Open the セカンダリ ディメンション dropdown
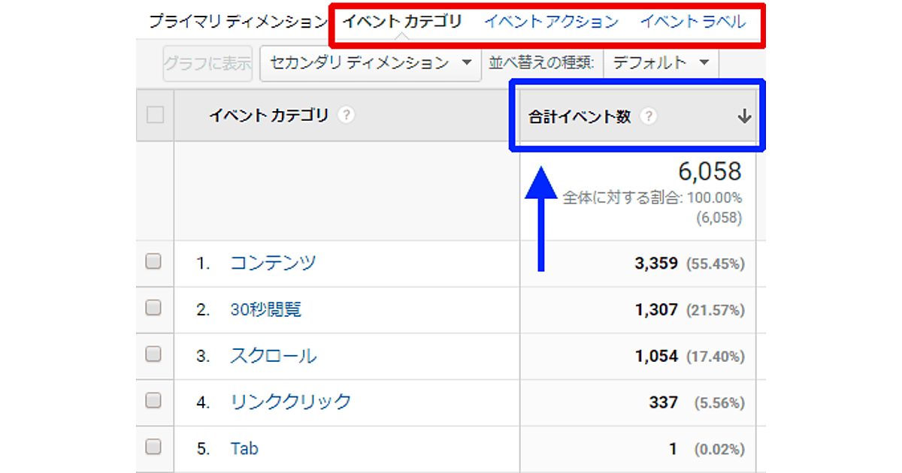Image resolution: width=902 pixels, height=473 pixels. click(370, 63)
